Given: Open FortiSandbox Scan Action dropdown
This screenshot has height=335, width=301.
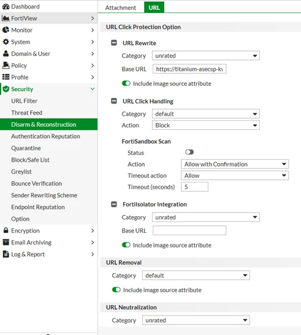Looking at the screenshot, I should (235, 164).
